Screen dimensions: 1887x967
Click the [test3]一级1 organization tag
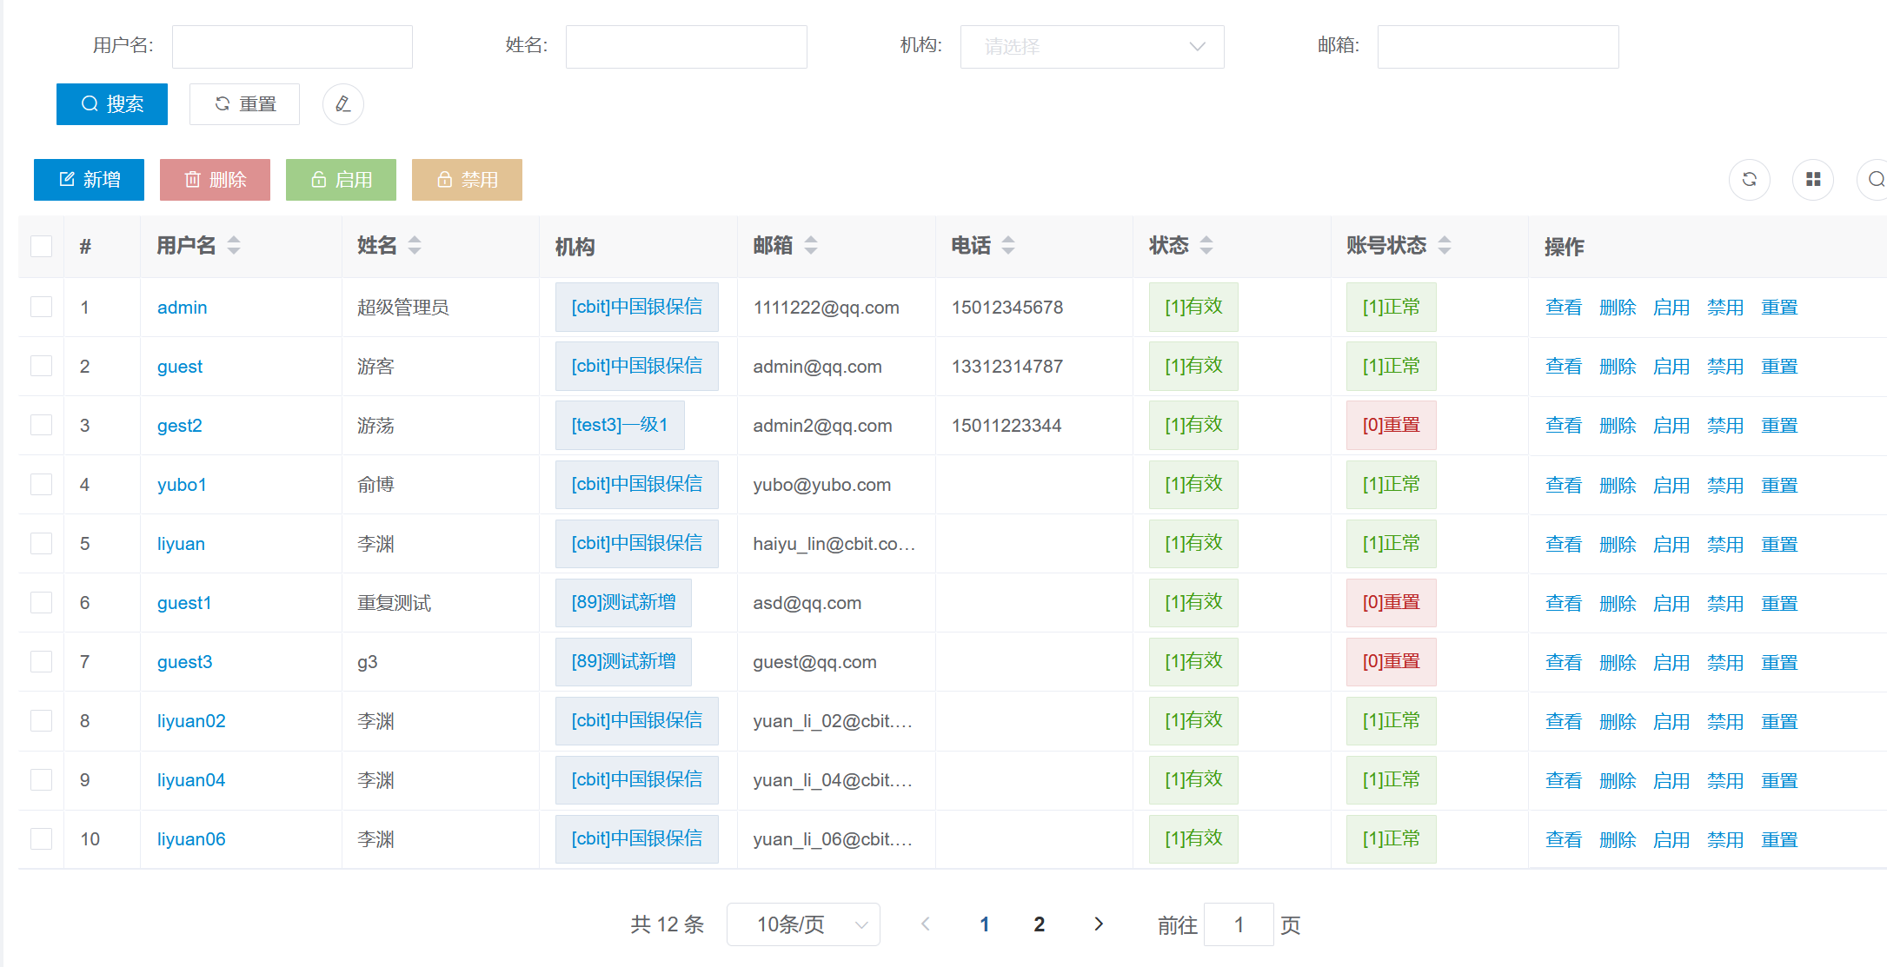click(x=620, y=425)
